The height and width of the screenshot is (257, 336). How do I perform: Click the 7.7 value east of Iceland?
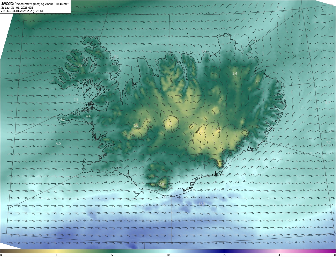tap(328, 142)
